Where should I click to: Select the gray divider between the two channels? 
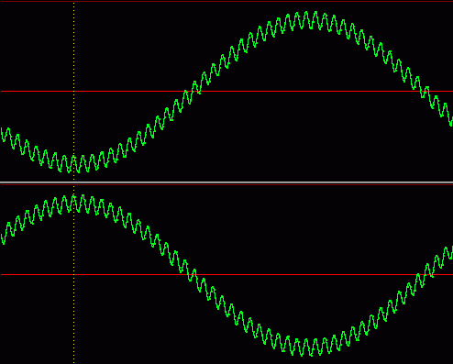click(x=226, y=182)
